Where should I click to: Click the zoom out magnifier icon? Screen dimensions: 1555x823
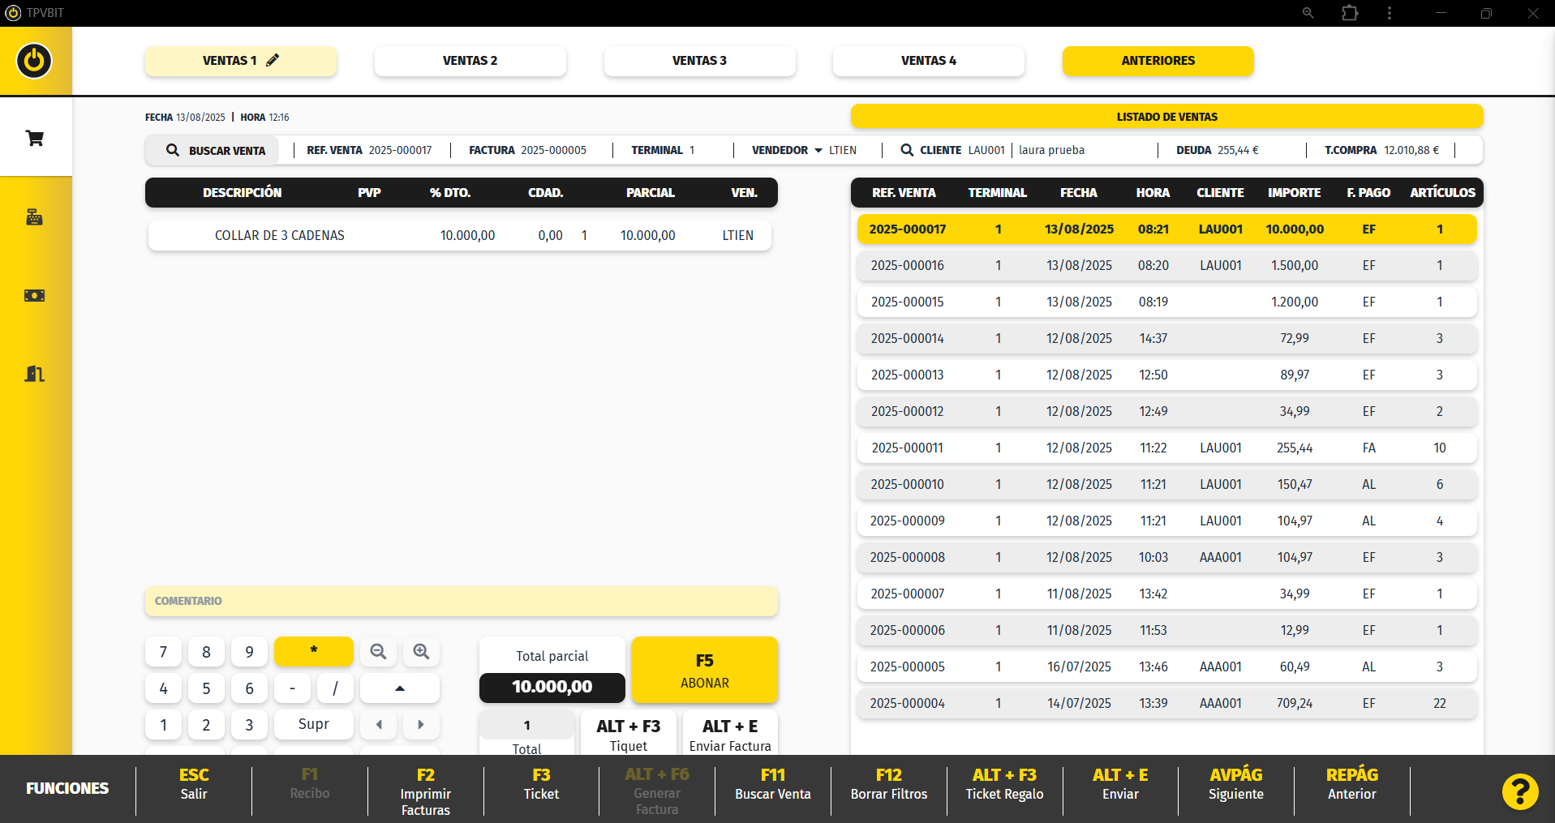point(378,652)
